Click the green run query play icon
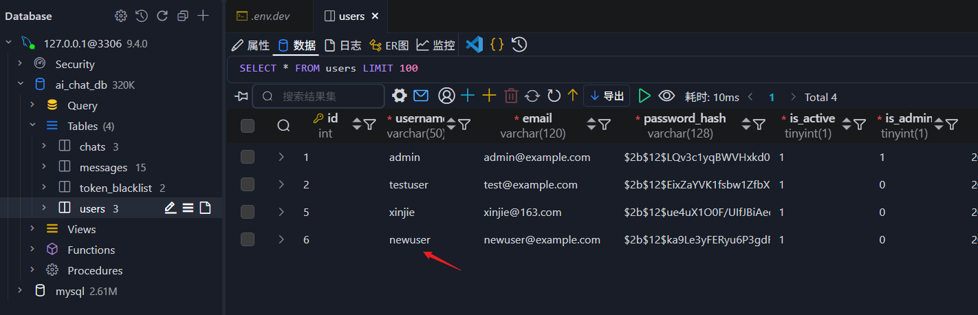Screen dimensions: 978x315 [x=644, y=96]
